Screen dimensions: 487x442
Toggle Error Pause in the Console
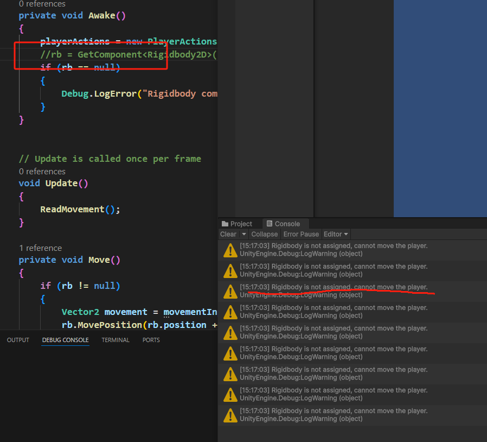point(301,234)
